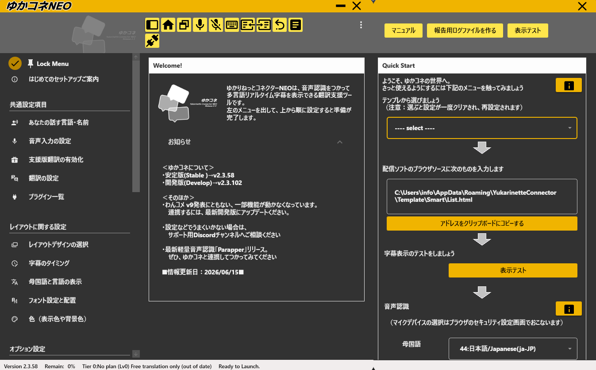596x370 pixels.
Task: Click the layers icon beside レイアウトデザインの選択
Action: [x=15, y=245]
